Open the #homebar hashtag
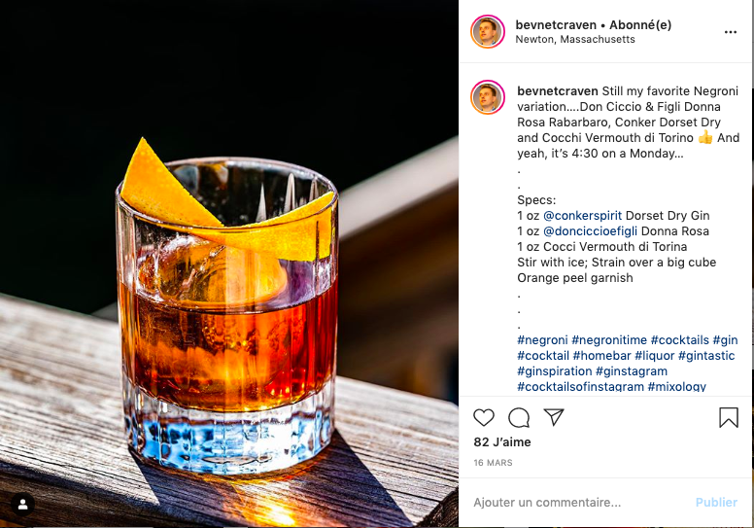The width and height of the screenshot is (754, 528). [x=601, y=356]
